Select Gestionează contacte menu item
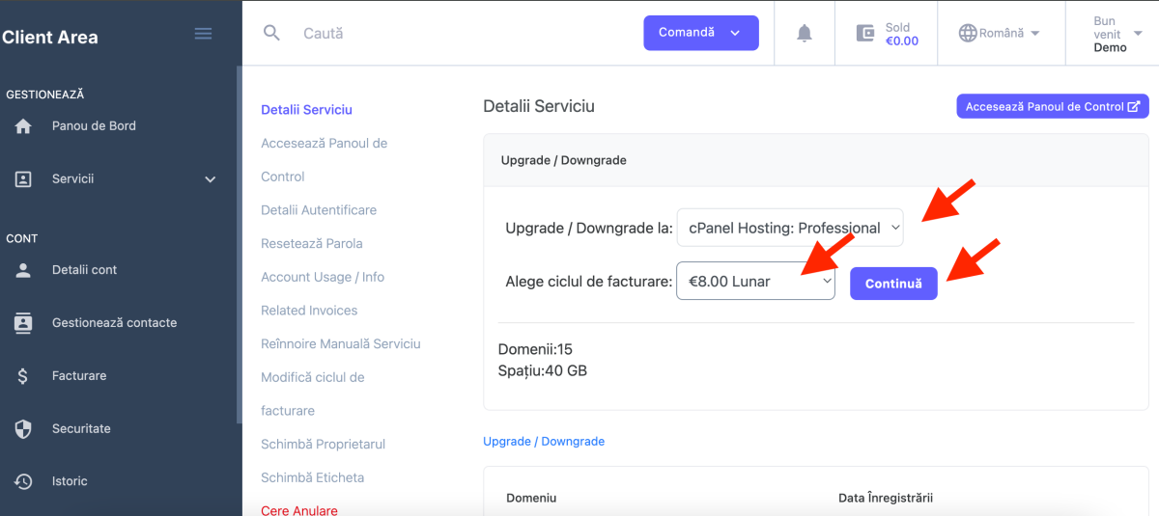Image resolution: width=1159 pixels, height=516 pixels. tap(114, 323)
